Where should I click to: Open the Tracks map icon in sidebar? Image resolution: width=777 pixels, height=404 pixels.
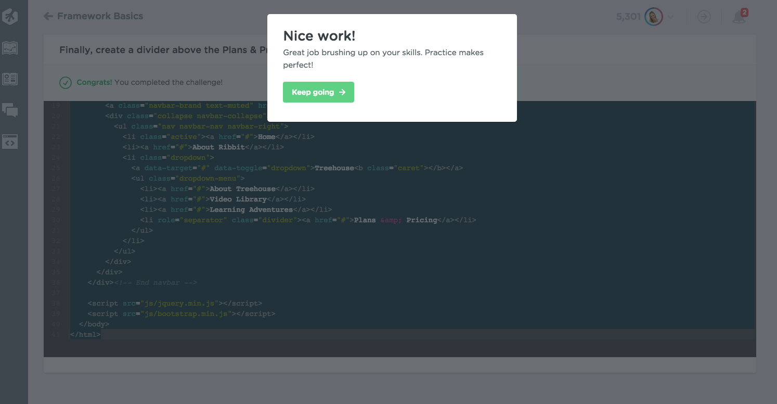(x=10, y=48)
